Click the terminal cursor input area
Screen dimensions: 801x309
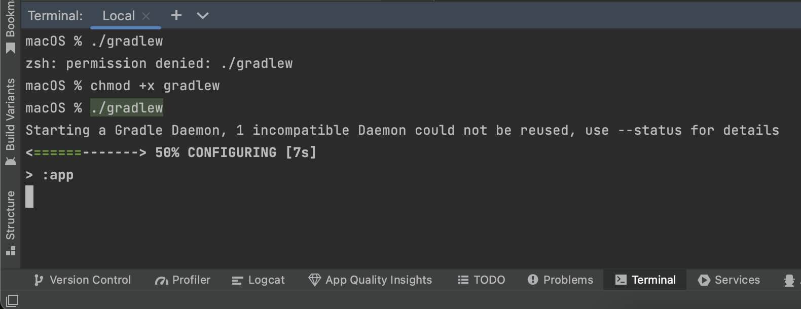click(29, 197)
